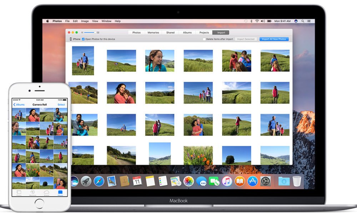
Task: Launch iTunes from the Dock
Action: (x=227, y=182)
